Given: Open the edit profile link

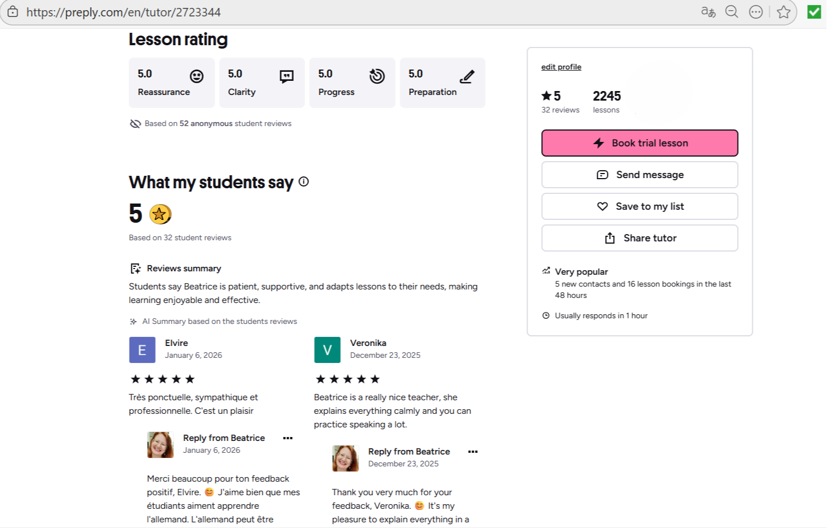Looking at the screenshot, I should [561, 67].
